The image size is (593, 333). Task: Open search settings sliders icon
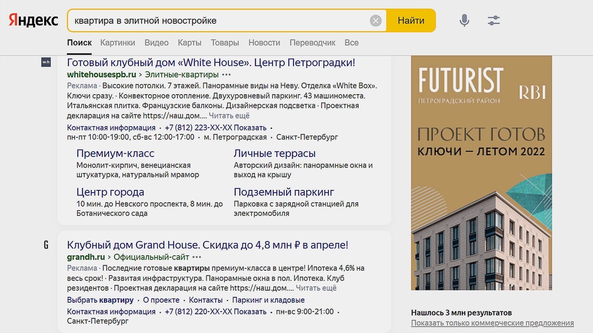493,20
